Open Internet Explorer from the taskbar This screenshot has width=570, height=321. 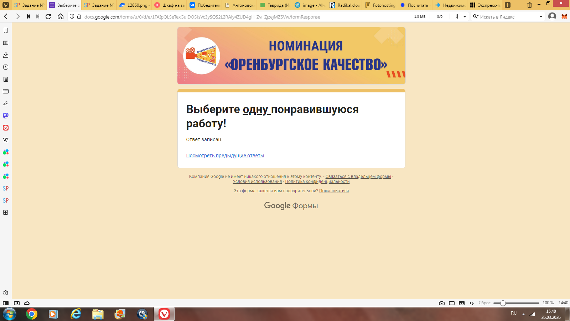[x=76, y=314]
